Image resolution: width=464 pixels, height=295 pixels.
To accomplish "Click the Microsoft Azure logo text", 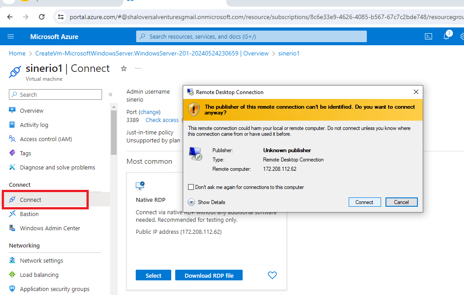I will (x=54, y=37).
